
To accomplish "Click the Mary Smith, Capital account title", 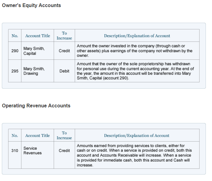I will (34, 51).
